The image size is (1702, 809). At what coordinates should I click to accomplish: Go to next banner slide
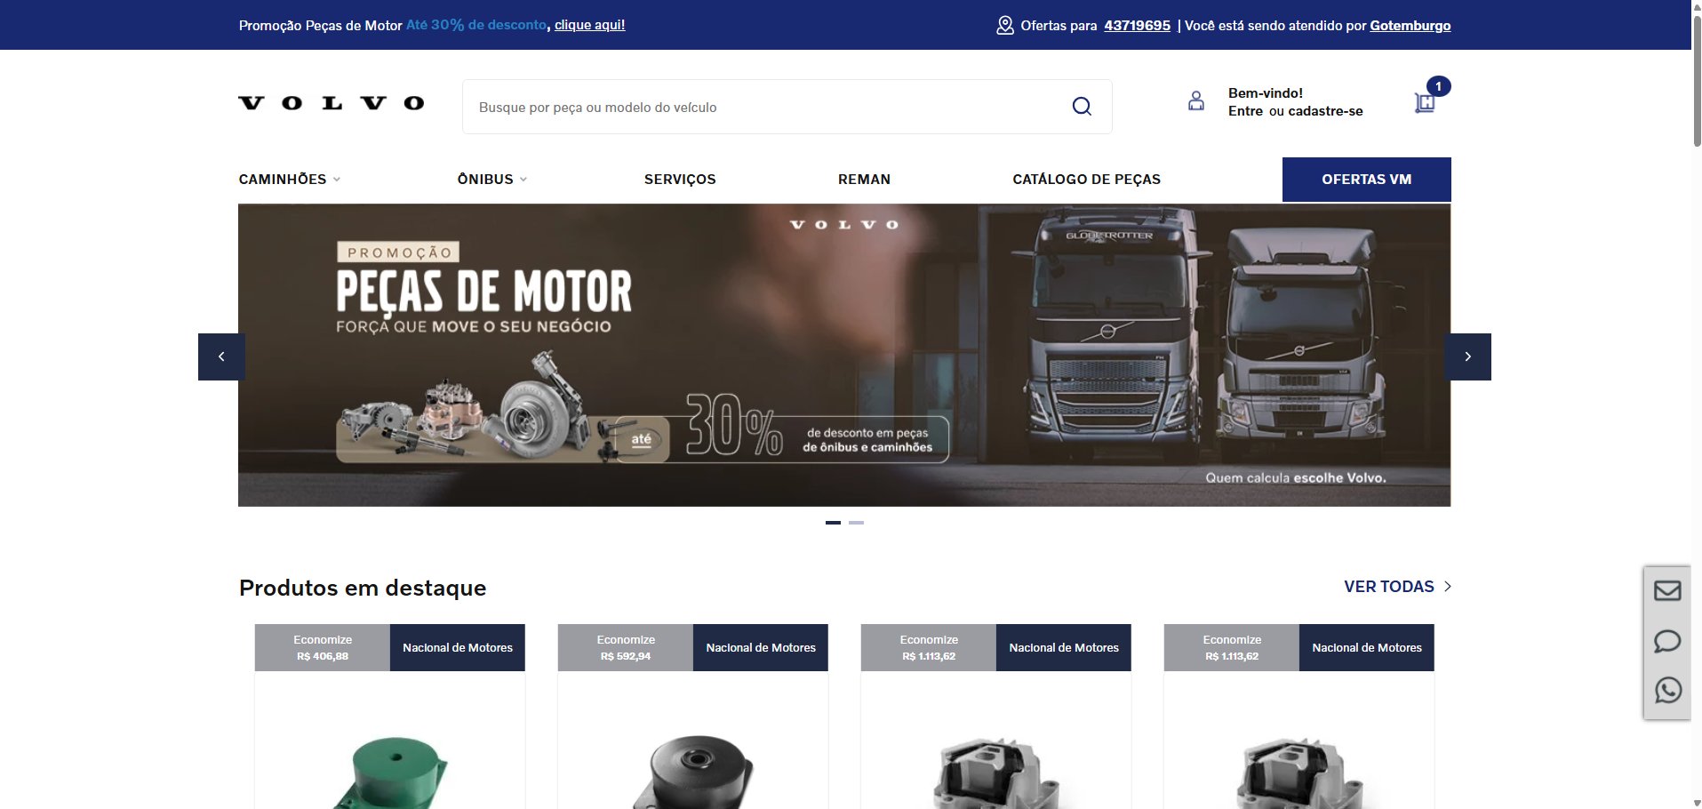click(x=1468, y=356)
